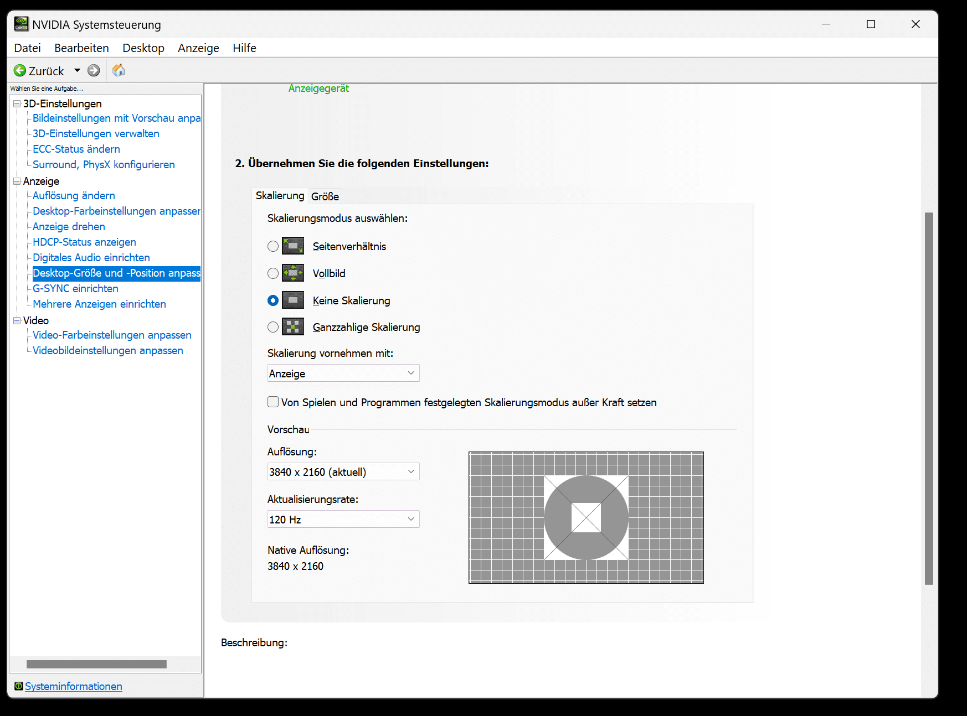Click the native resolution value 3840 x 2160
Image resolution: width=967 pixels, height=716 pixels.
pyautogui.click(x=295, y=566)
